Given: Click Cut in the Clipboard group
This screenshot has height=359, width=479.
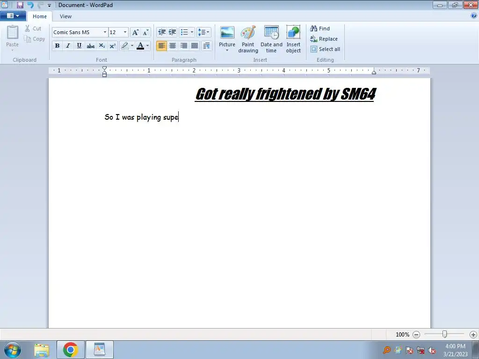Looking at the screenshot, I should coord(33,29).
